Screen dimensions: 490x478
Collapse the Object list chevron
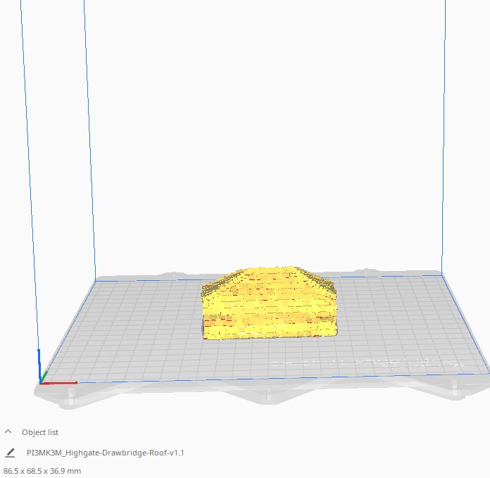(8, 432)
